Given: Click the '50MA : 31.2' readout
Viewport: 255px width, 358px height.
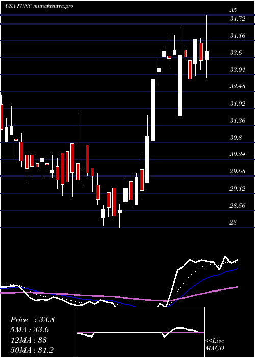Looking at the screenshot, I should coord(32,350).
